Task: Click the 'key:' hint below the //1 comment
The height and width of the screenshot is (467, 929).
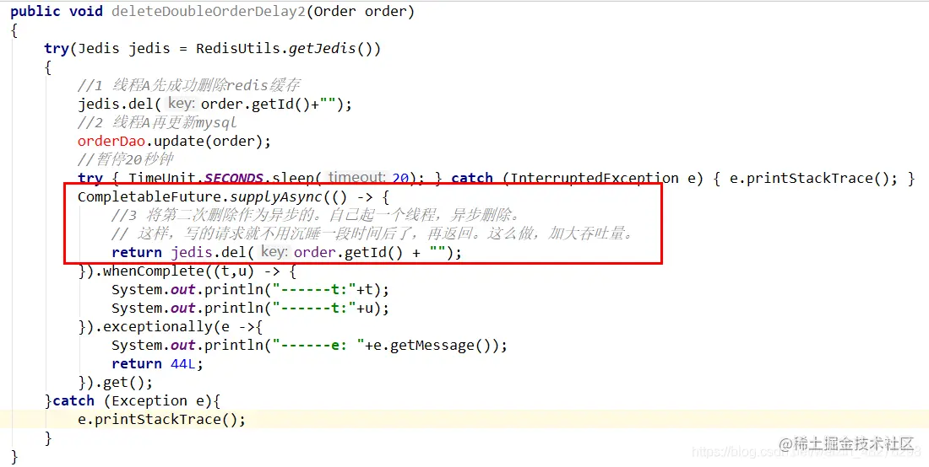Action: (x=180, y=105)
